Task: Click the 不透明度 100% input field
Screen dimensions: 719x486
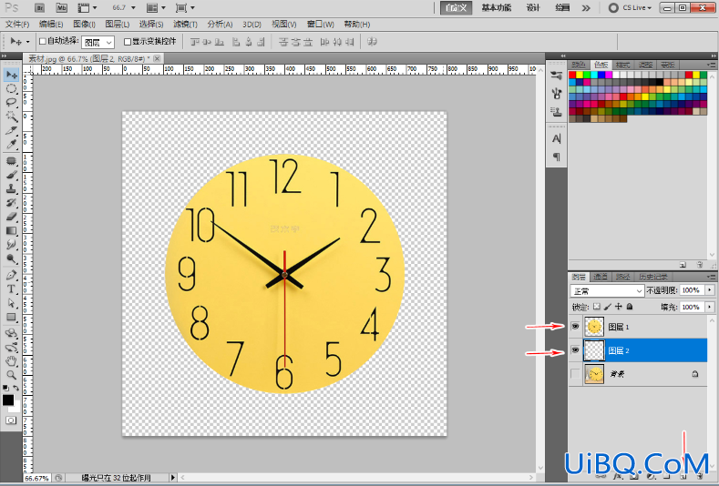Action: (x=692, y=290)
